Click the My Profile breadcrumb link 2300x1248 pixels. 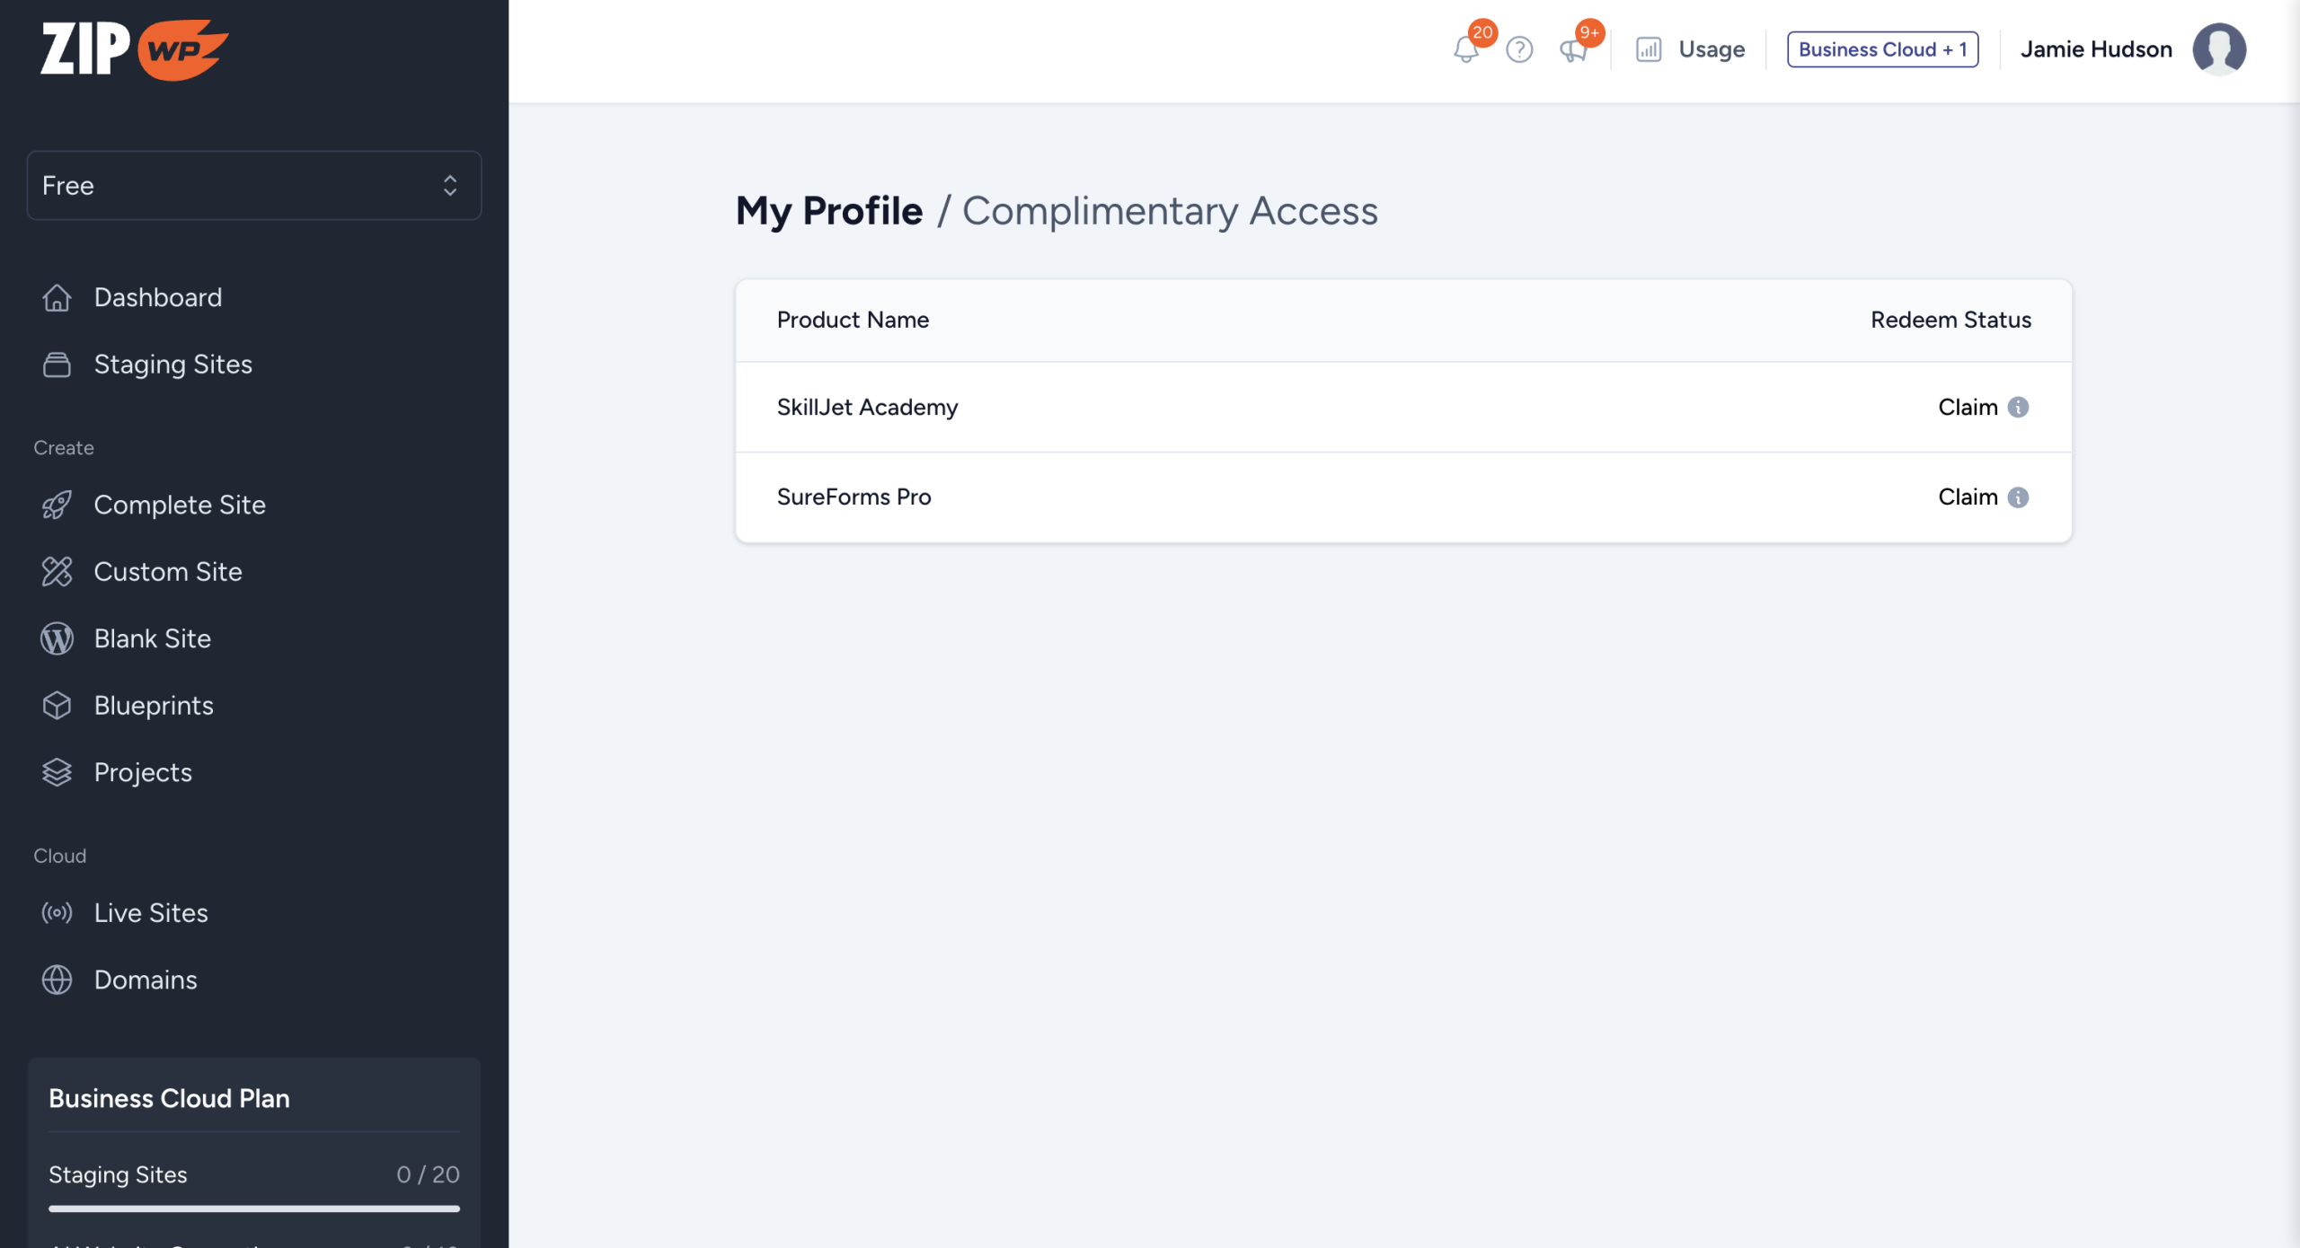pyautogui.click(x=828, y=211)
